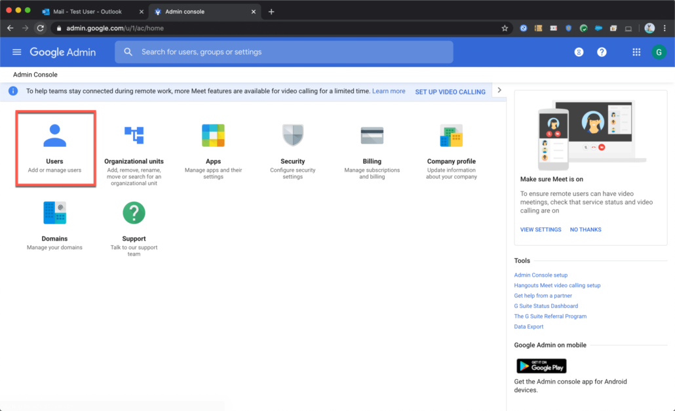Open the Data Export link
Screen dimensions: 675x411
click(x=529, y=326)
